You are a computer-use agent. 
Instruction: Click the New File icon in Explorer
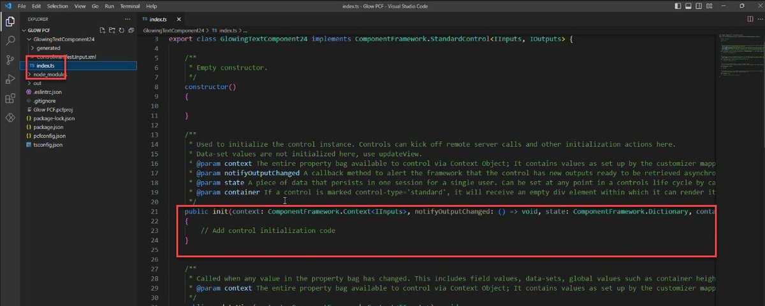pos(103,30)
